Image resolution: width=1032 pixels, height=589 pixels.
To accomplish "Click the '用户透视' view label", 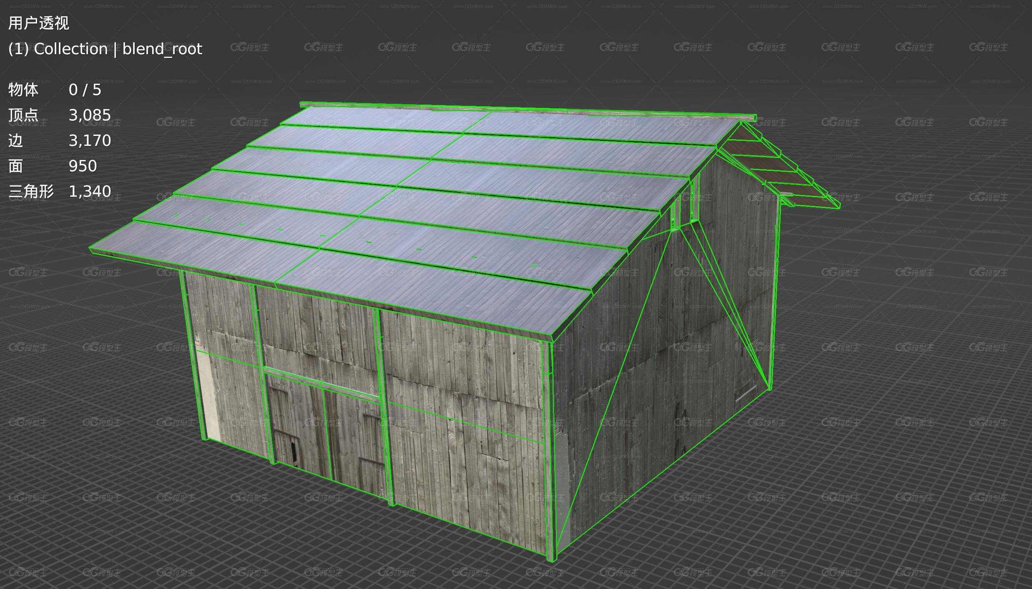I will click(x=39, y=23).
